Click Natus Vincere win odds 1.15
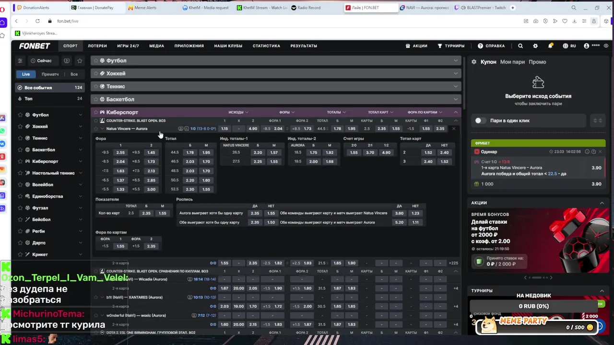This screenshot has height=345, width=614. (224, 128)
